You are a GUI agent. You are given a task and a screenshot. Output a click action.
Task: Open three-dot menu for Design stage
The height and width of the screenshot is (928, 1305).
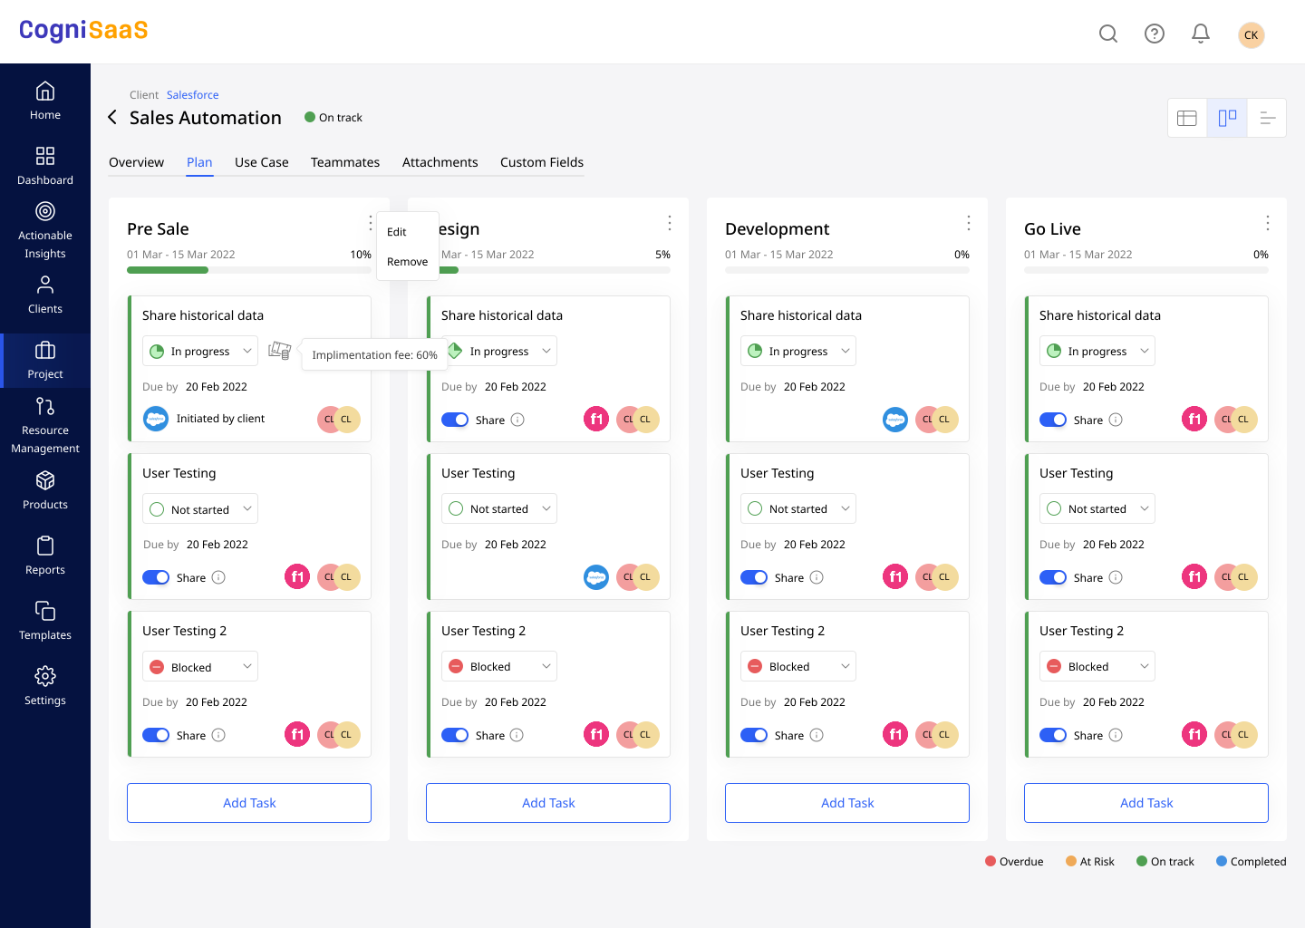(x=670, y=223)
